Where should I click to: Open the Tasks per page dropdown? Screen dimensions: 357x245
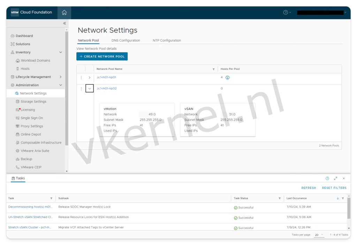coord(319,235)
